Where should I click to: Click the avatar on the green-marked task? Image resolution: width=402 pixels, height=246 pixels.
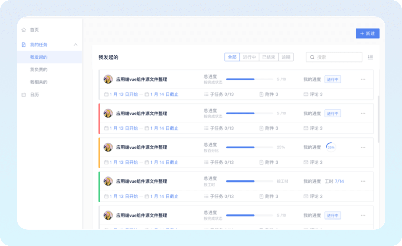click(108, 181)
